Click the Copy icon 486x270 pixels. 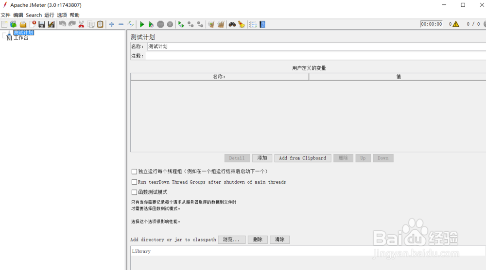pyautogui.click(x=91, y=24)
